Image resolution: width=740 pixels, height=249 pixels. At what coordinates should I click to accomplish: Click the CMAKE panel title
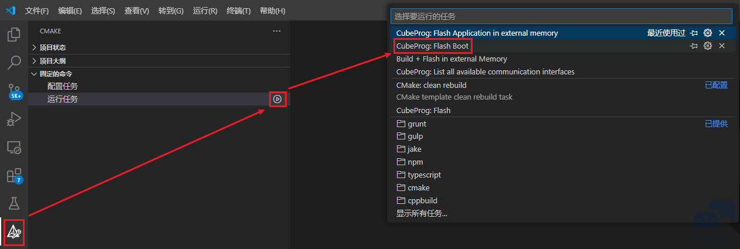pyautogui.click(x=50, y=31)
